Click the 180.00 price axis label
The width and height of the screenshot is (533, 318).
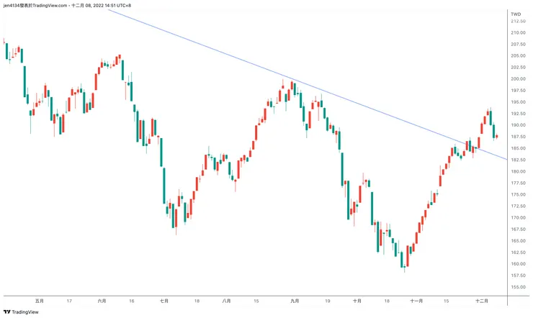pos(518,171)
